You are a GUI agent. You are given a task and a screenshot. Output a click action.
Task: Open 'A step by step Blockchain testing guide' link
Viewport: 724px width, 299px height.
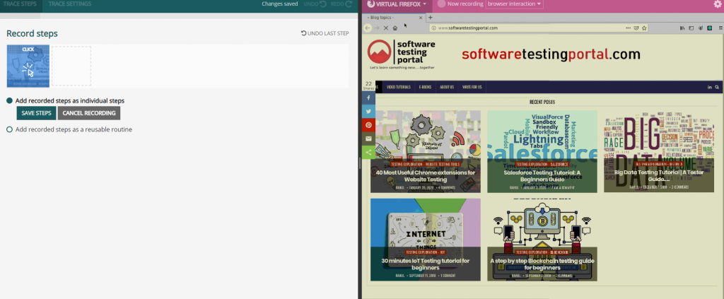pyautogui.click(x=542, y=264)
